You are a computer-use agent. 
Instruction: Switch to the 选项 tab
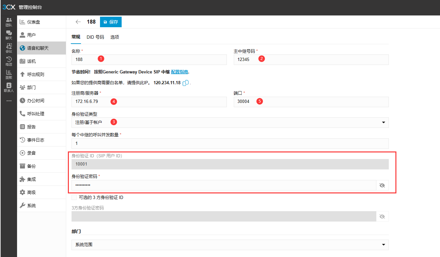115,37
